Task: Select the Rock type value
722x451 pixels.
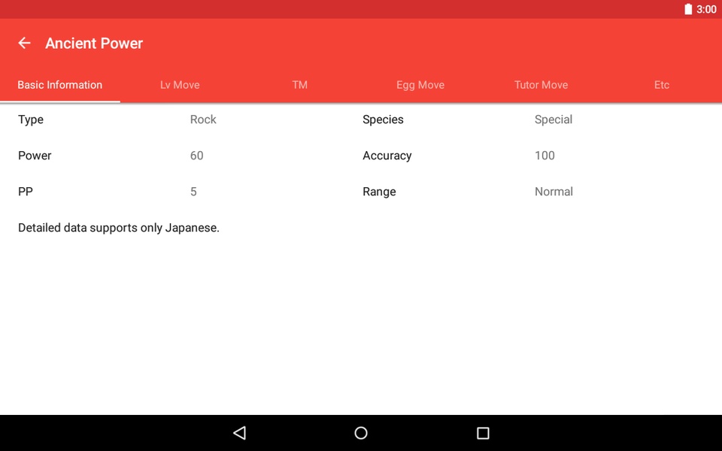Action: (203, 120)
